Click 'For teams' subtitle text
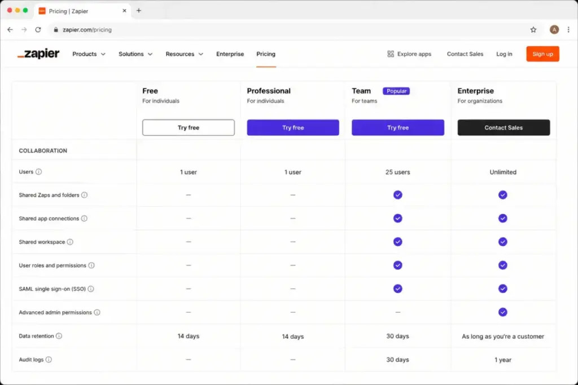578x385 pixels. pos(364,101)
